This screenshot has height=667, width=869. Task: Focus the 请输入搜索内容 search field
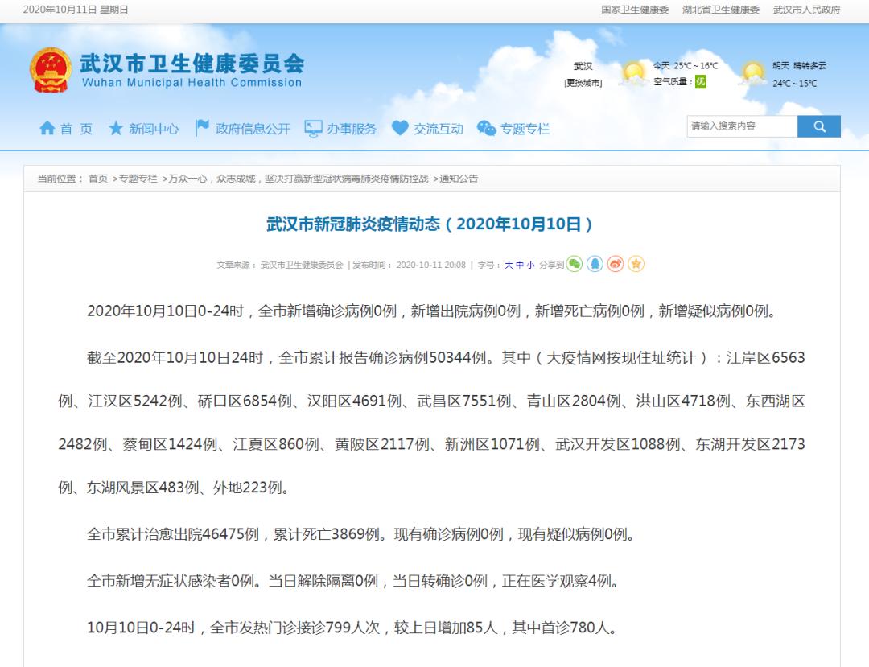pos(742,126)
